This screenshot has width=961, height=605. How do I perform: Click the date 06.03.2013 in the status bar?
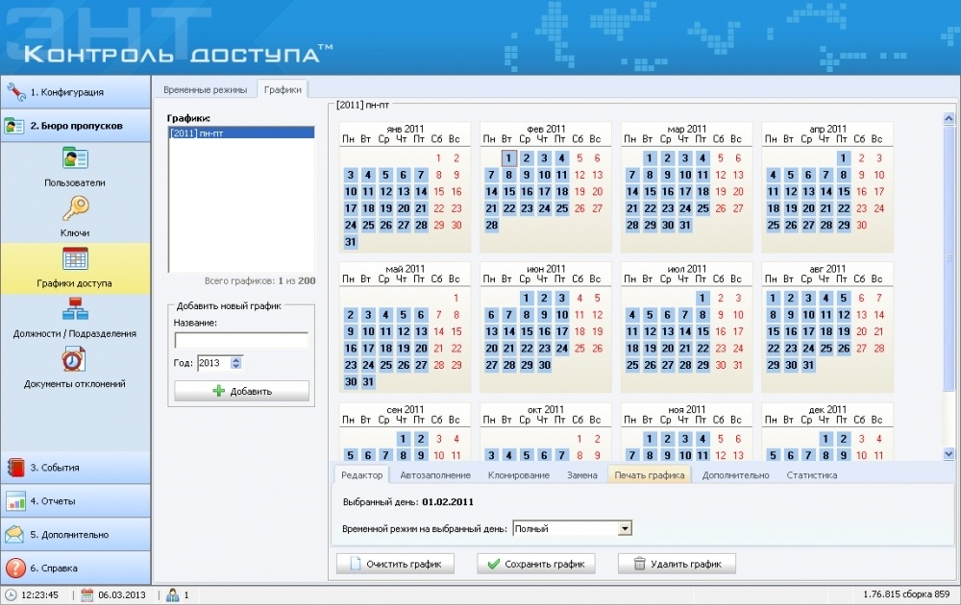tap(122, 594)
